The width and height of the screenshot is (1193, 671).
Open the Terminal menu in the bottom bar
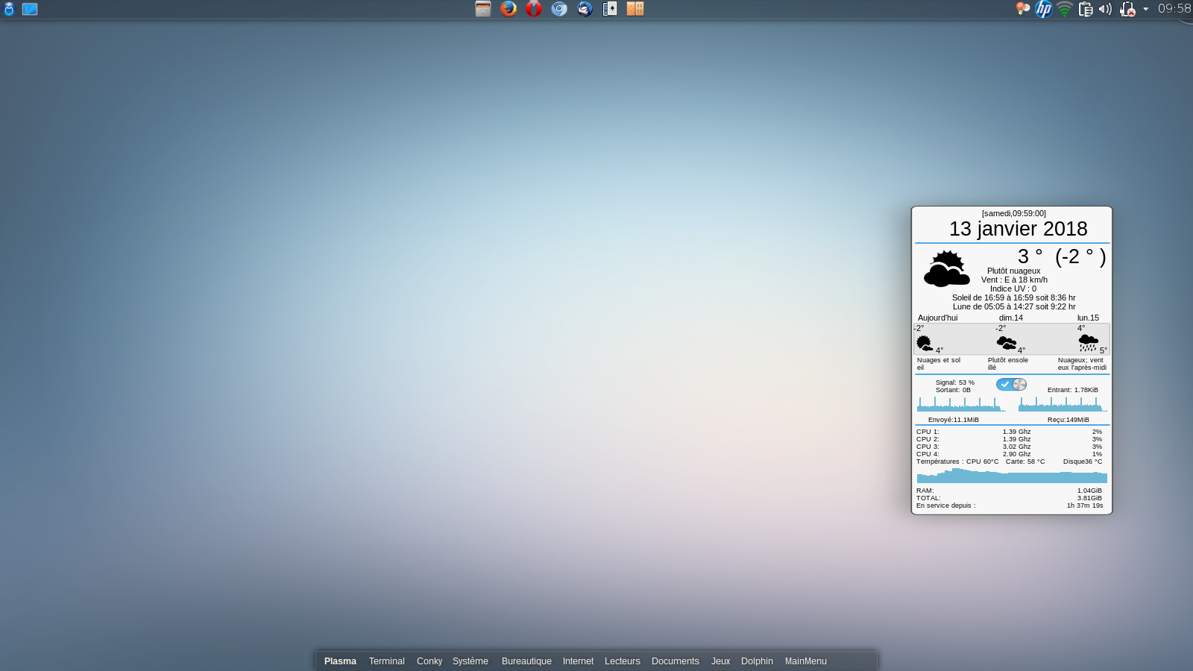click(x=387, y=661)
